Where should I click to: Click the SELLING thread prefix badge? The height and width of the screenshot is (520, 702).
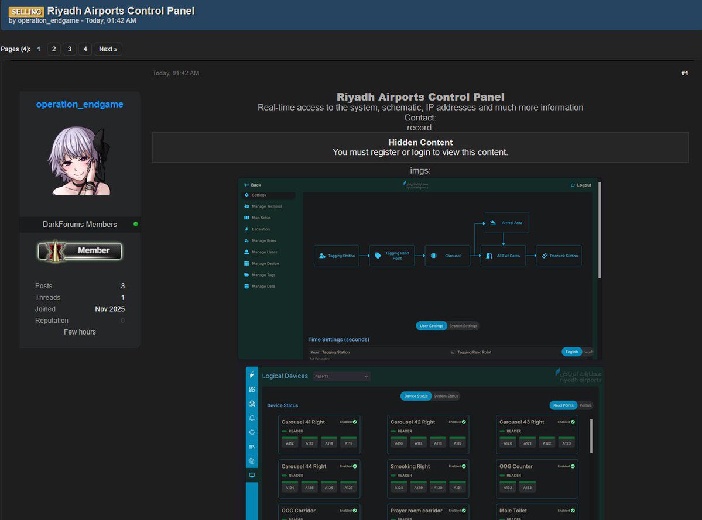(26, 12)
